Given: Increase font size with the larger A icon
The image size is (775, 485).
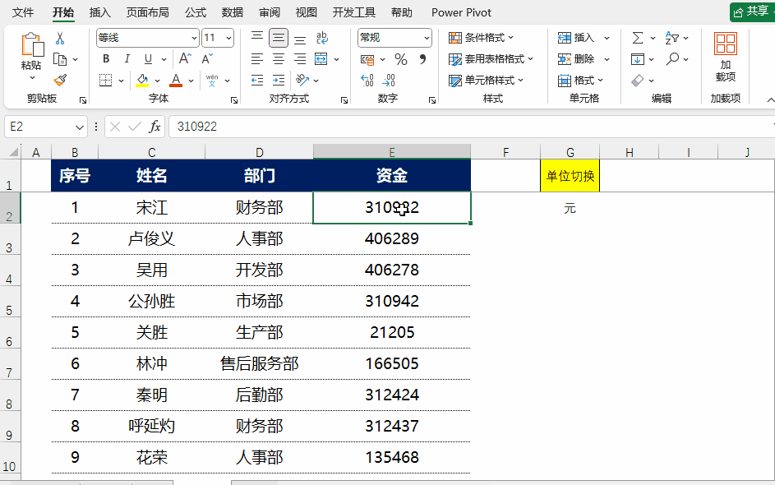Looking at the screenshot, I should click(x=185, y=59).
